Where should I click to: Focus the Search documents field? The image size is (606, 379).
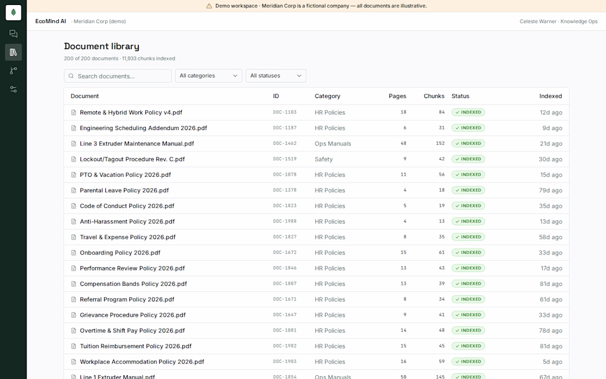tap(117, 75)
